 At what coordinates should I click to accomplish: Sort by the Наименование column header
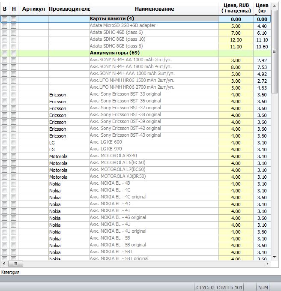point(154,9)
